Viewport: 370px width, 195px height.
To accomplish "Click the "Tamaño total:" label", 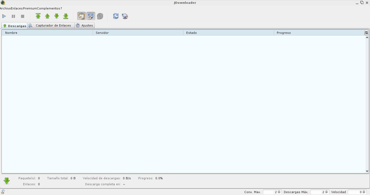I will tap(58, 178).
